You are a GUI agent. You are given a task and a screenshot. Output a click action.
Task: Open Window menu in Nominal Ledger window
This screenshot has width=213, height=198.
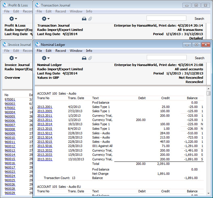pyautogui.click(x=76, y=51)
